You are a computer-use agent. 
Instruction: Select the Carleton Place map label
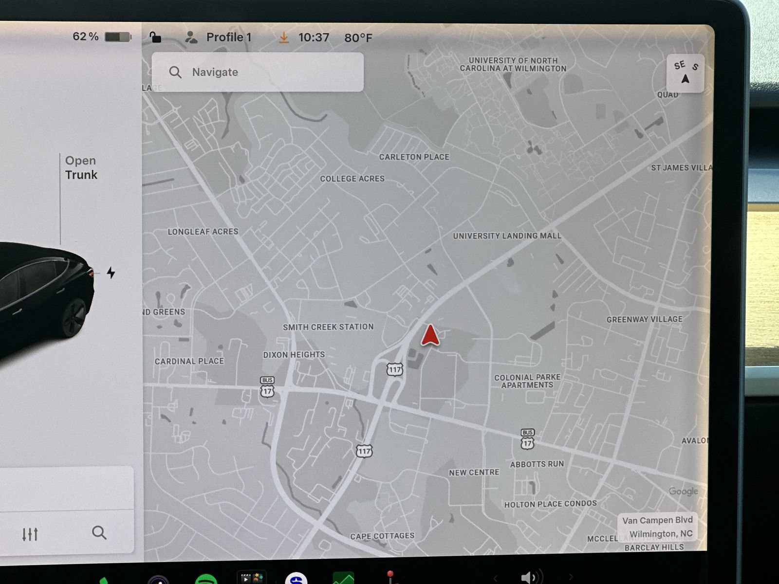click(414, 157)
